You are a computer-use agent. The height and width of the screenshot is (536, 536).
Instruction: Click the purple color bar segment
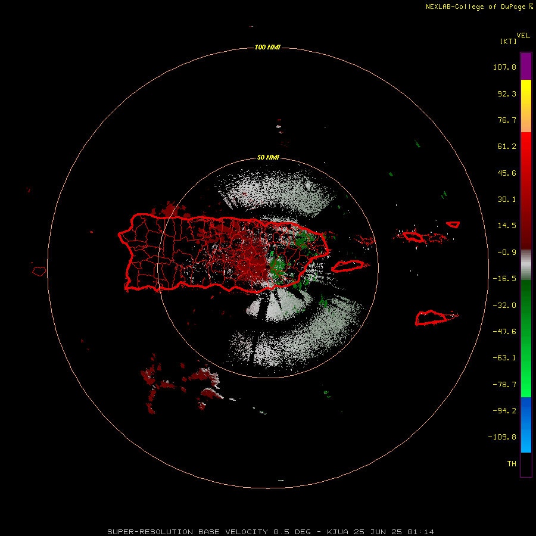pos(526,66)
